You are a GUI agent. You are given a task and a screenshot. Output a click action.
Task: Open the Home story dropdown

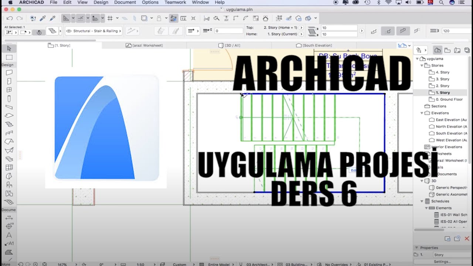click(x=301, y=34)
